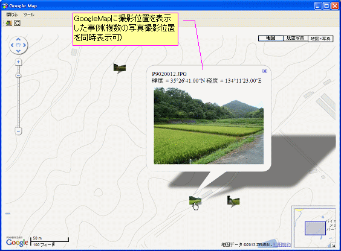
Task: Click the Google logo
Action: pos(17,243)
